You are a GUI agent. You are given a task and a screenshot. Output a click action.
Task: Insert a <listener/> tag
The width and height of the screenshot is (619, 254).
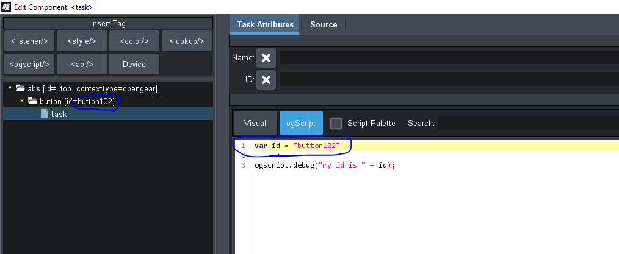29,41
